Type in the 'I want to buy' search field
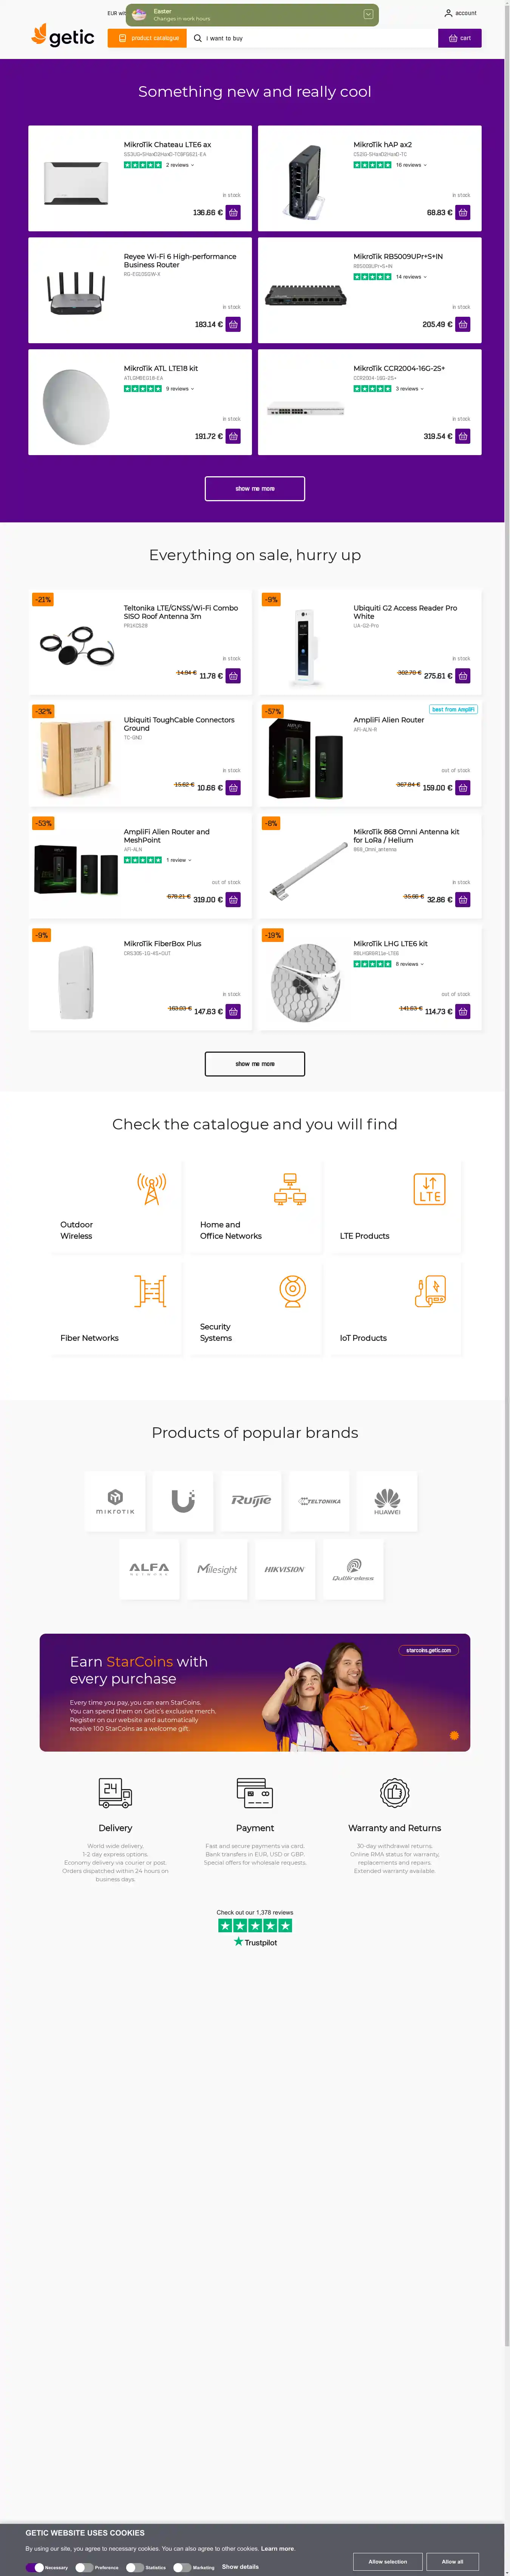This screenshot has width=510, height=2576. (315, 38)
